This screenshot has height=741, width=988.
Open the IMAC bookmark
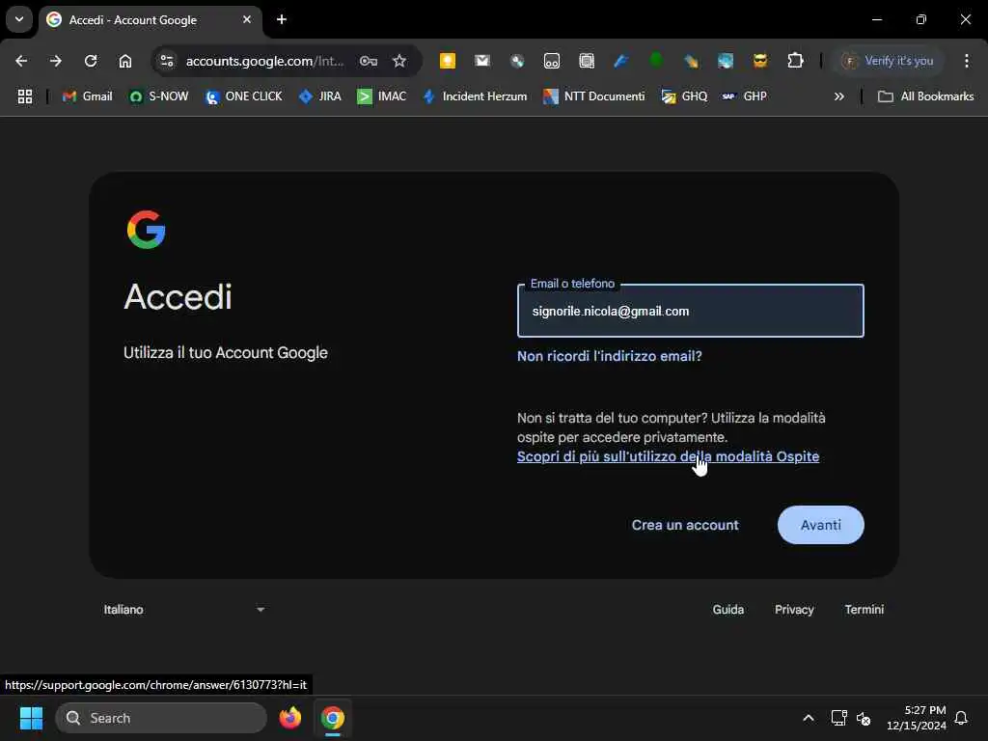(382, 96)
